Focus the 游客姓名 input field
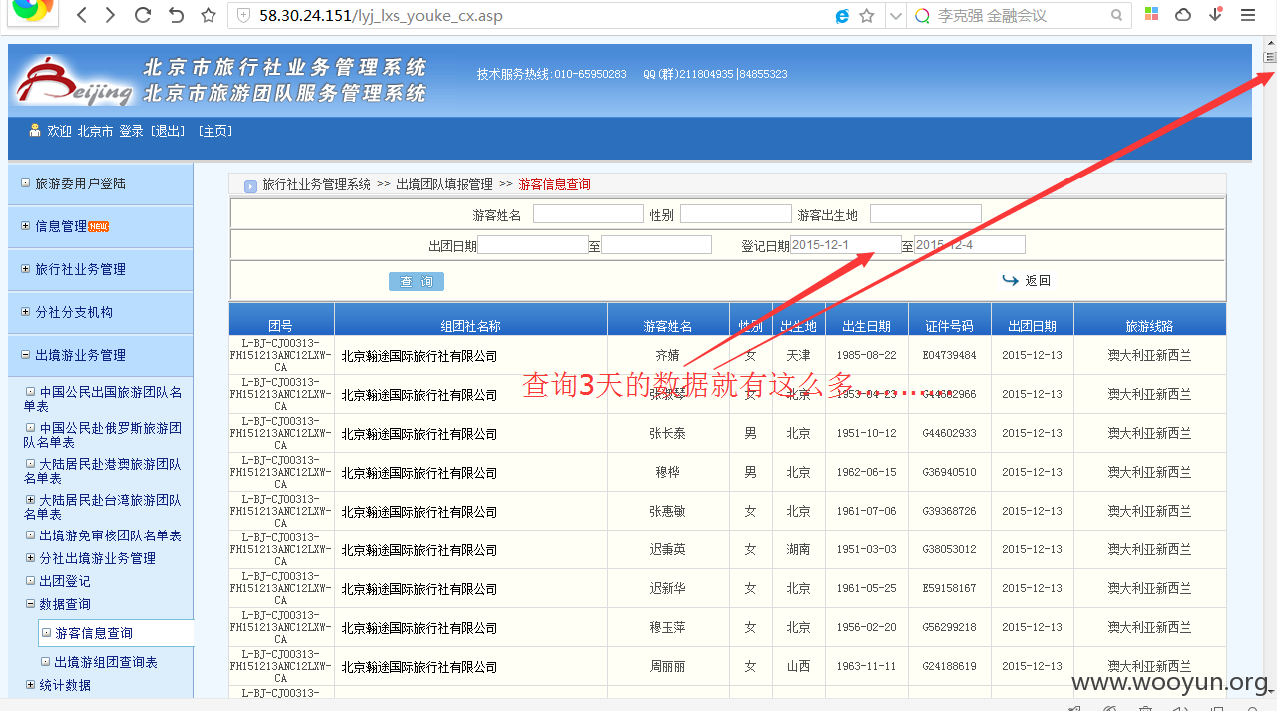Viewport: 1277px width, 711px height. coord(589,214)
